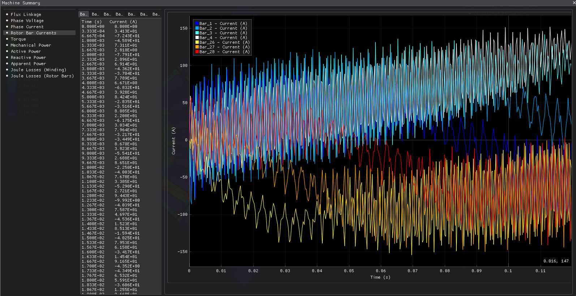Image resolution: width=576 pixels, height=296 pixels.
Task: Open the Phase Voltage entry
Action: coord(27,21)
